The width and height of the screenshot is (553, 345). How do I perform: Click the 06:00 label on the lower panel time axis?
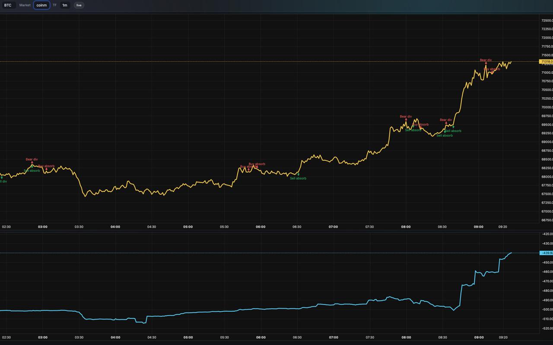click(261, 337)
